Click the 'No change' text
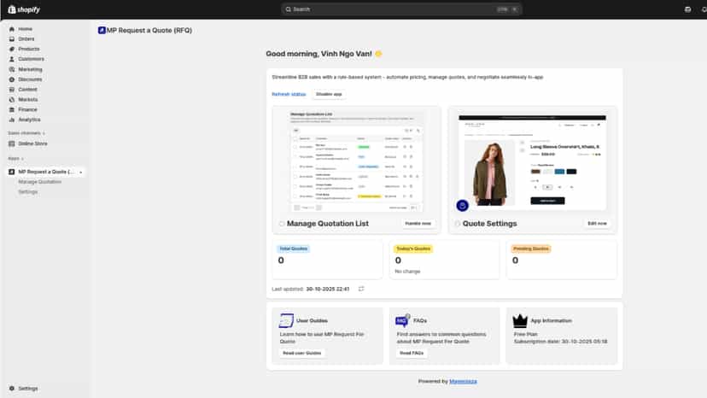The image size is (707, 398). click(407, 272)
